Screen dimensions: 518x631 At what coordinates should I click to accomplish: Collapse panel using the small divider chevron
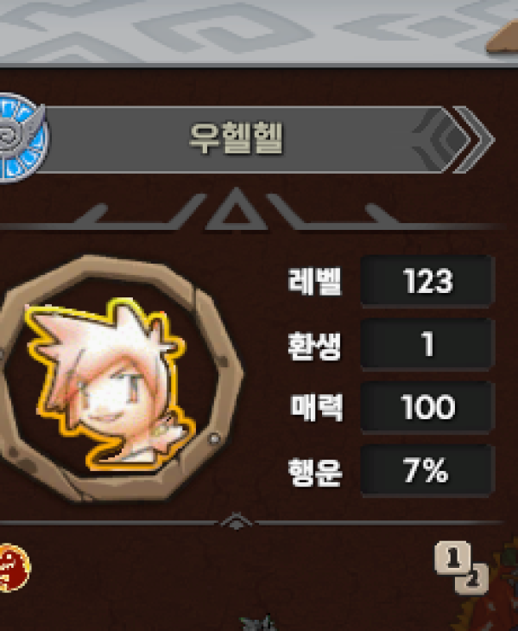(x=237, y=521)
